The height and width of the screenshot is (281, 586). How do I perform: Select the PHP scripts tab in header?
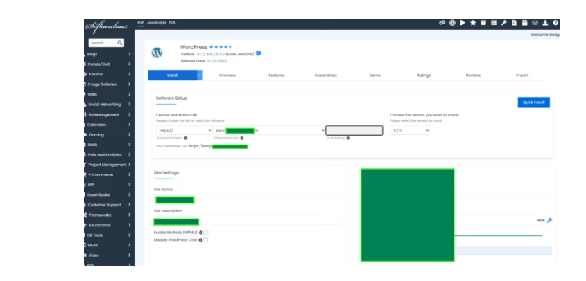click(141, 23)
